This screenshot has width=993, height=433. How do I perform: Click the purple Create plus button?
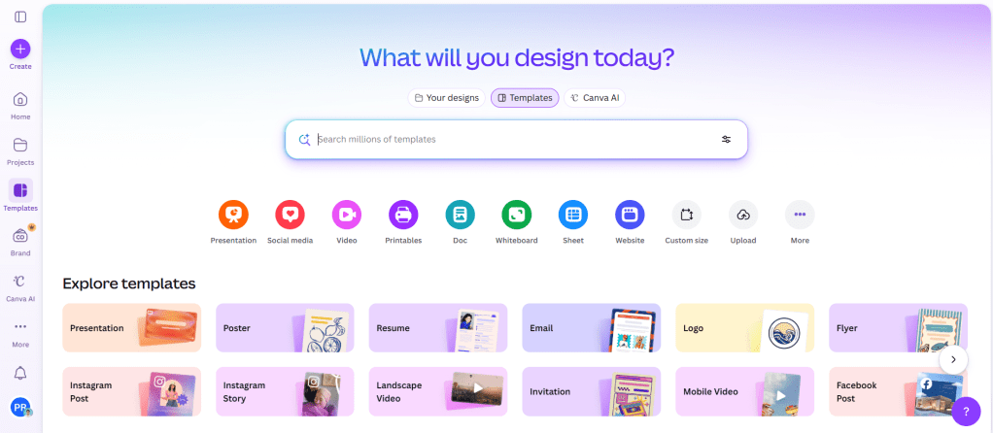click(20, 49)
